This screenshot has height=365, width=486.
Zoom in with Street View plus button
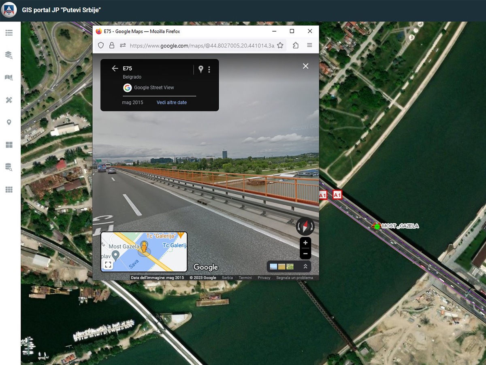pyautogui.click(x=305, y=243)
